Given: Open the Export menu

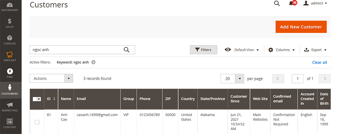Looking at the screenshot, I should (x=315, y=50).
